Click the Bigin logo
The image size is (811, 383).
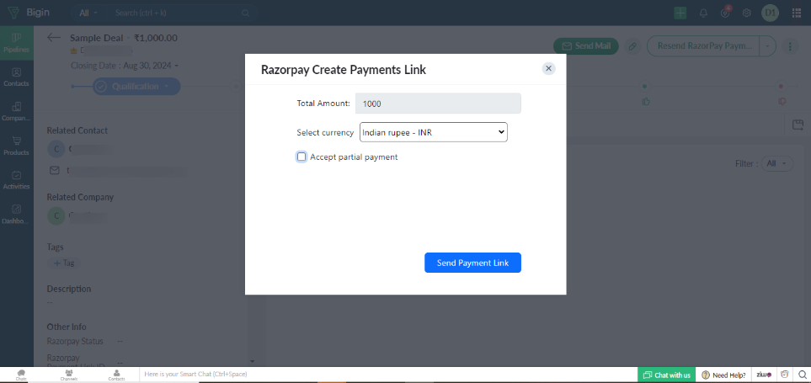point(29,13)
